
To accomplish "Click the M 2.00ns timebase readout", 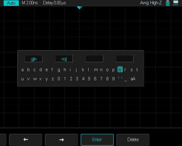I will pyautogui.click(x=31, y=3).
